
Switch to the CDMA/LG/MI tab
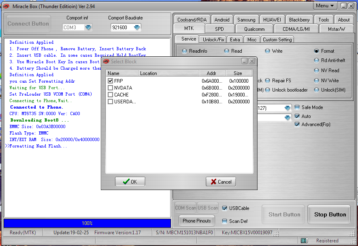point(296,29)
